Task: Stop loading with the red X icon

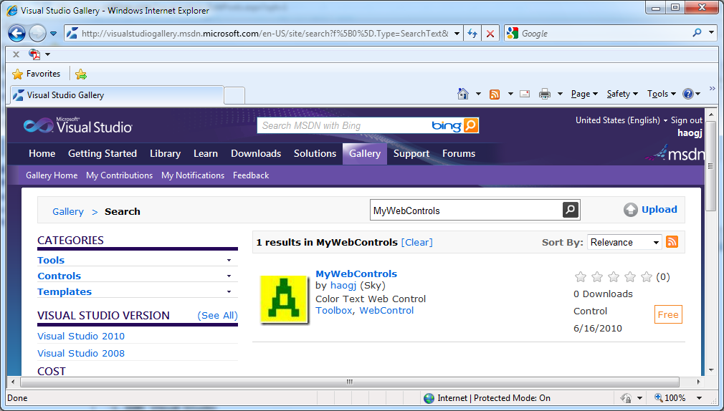Action: point(490,33)
